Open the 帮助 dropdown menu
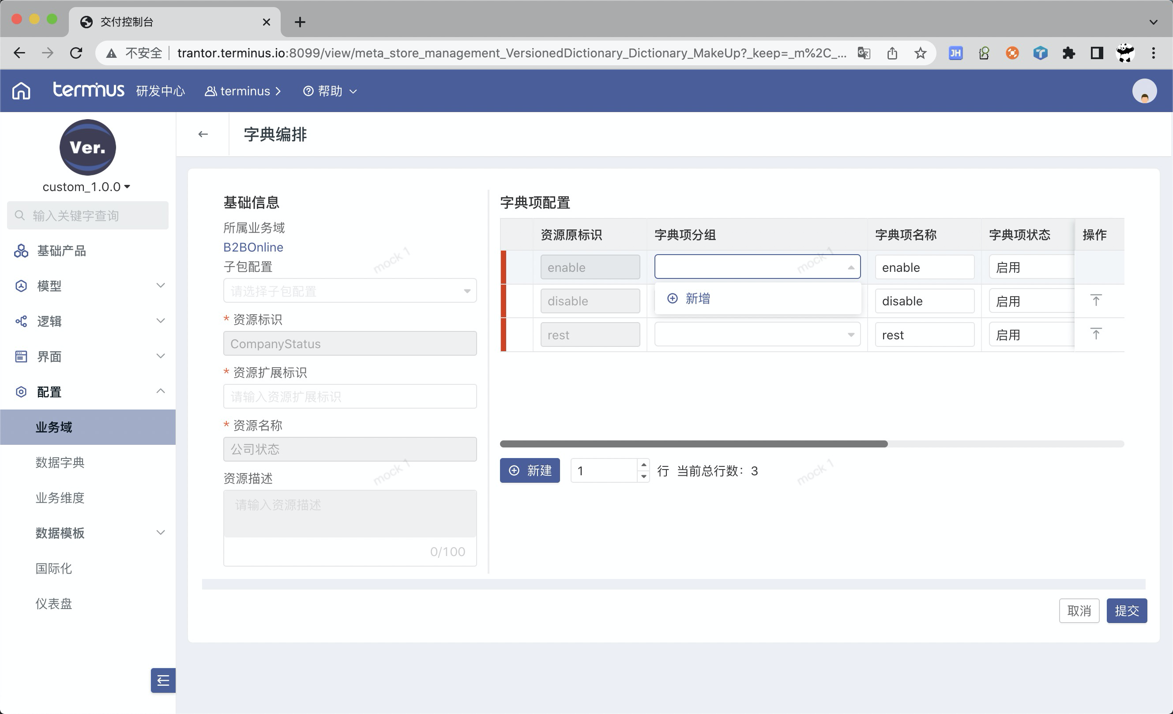This screenshot has width=1173, height=714. pos(330,91)
